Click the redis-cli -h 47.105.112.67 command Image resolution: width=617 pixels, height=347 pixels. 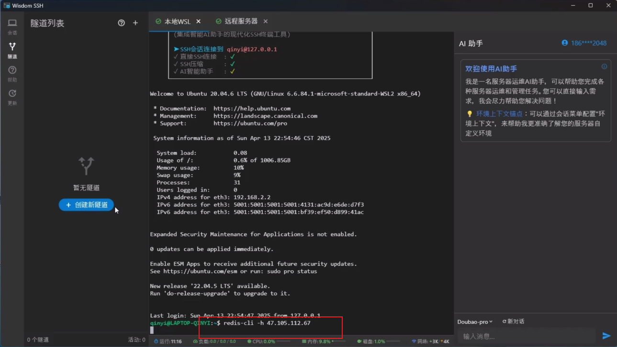click(x=267, y=323)
